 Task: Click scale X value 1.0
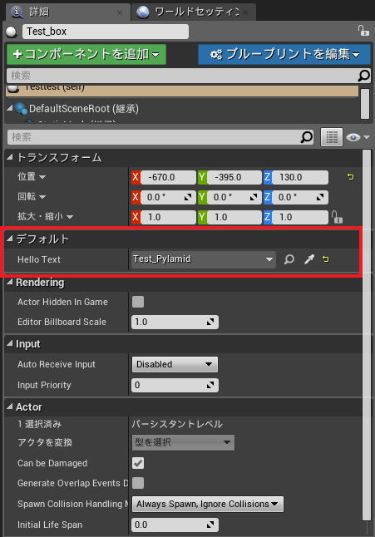pos(168,217)
